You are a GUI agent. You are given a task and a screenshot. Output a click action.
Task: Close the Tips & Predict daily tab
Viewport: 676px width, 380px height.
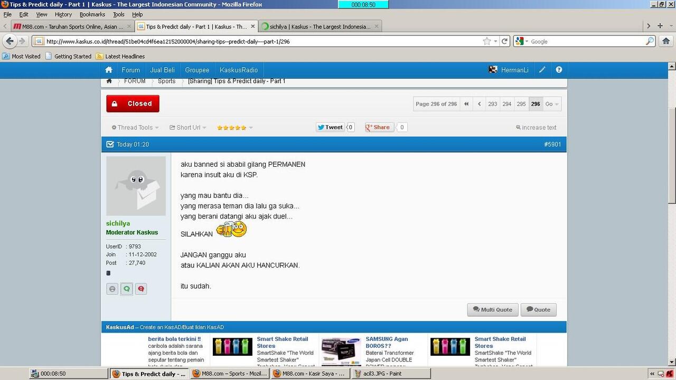(252, 26)
